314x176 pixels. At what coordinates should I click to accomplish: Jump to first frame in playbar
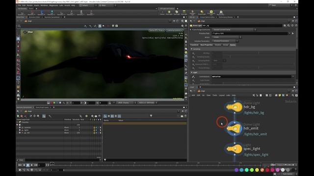tap(20, 165)
